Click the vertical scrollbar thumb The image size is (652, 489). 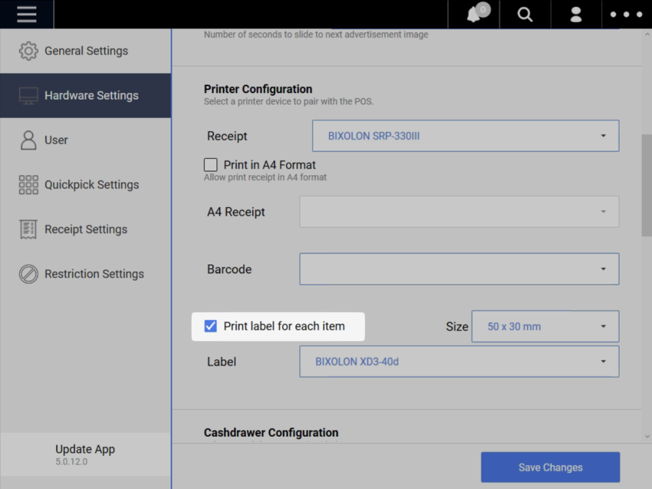pyautogui.click(x=647, y=185)
